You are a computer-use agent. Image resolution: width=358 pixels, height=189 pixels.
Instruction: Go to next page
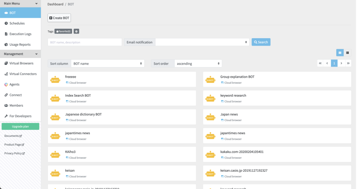[x=341, y=63]
